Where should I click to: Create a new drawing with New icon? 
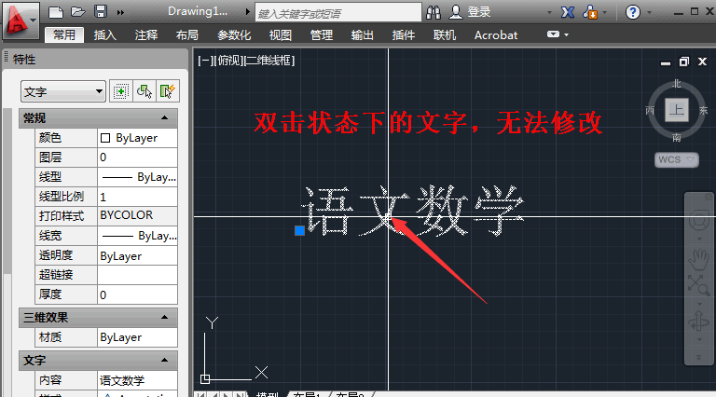pyautogui.click(x=56, y=12)
